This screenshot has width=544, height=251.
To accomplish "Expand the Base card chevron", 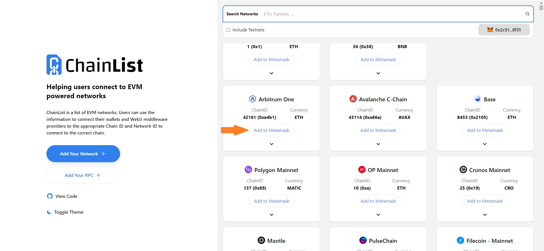I will [485, 144].
